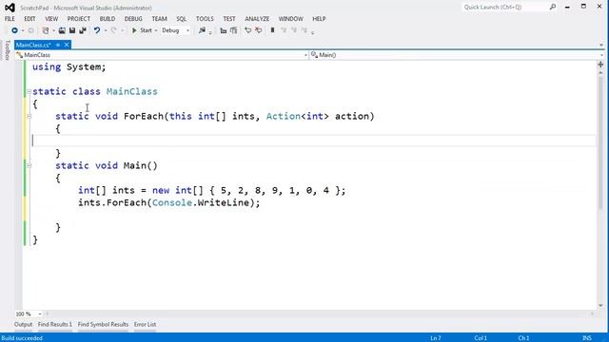
Task: Undo the last edit via toolbar
Action: click(x=97, y=30)
